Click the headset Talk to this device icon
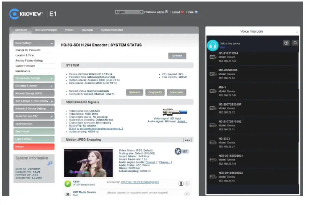 213,45
